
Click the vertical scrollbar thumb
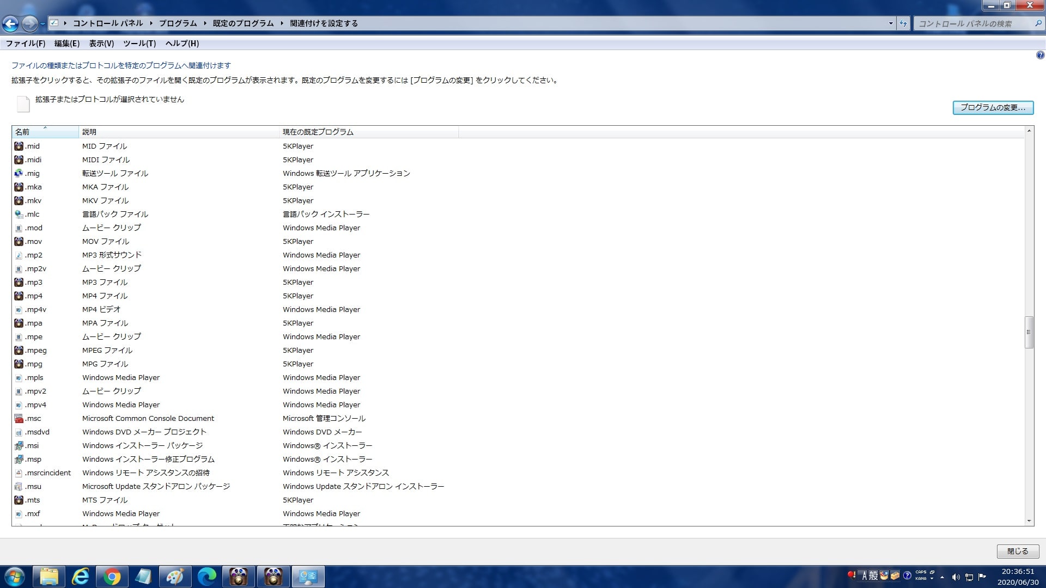1029,332
